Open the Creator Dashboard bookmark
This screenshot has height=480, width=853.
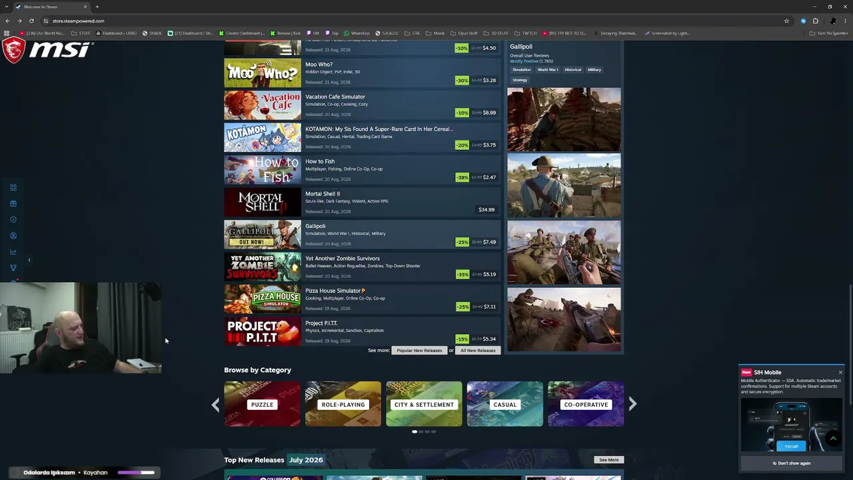click(242, 33)
